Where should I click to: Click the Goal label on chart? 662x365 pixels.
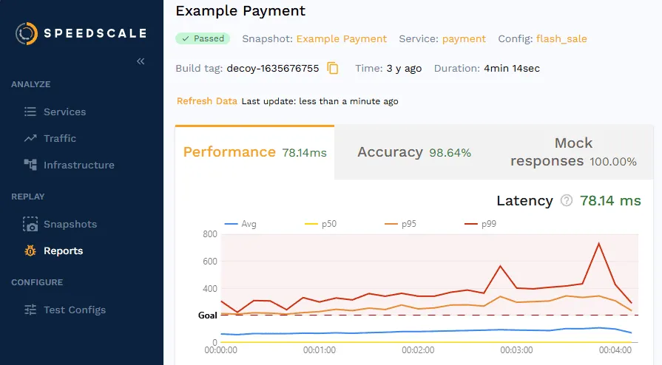pos(208,315)
